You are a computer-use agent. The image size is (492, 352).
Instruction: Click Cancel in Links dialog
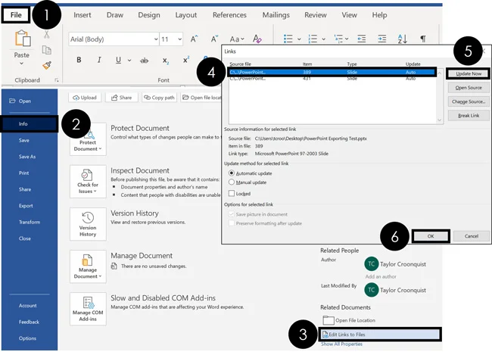point(472,236)
